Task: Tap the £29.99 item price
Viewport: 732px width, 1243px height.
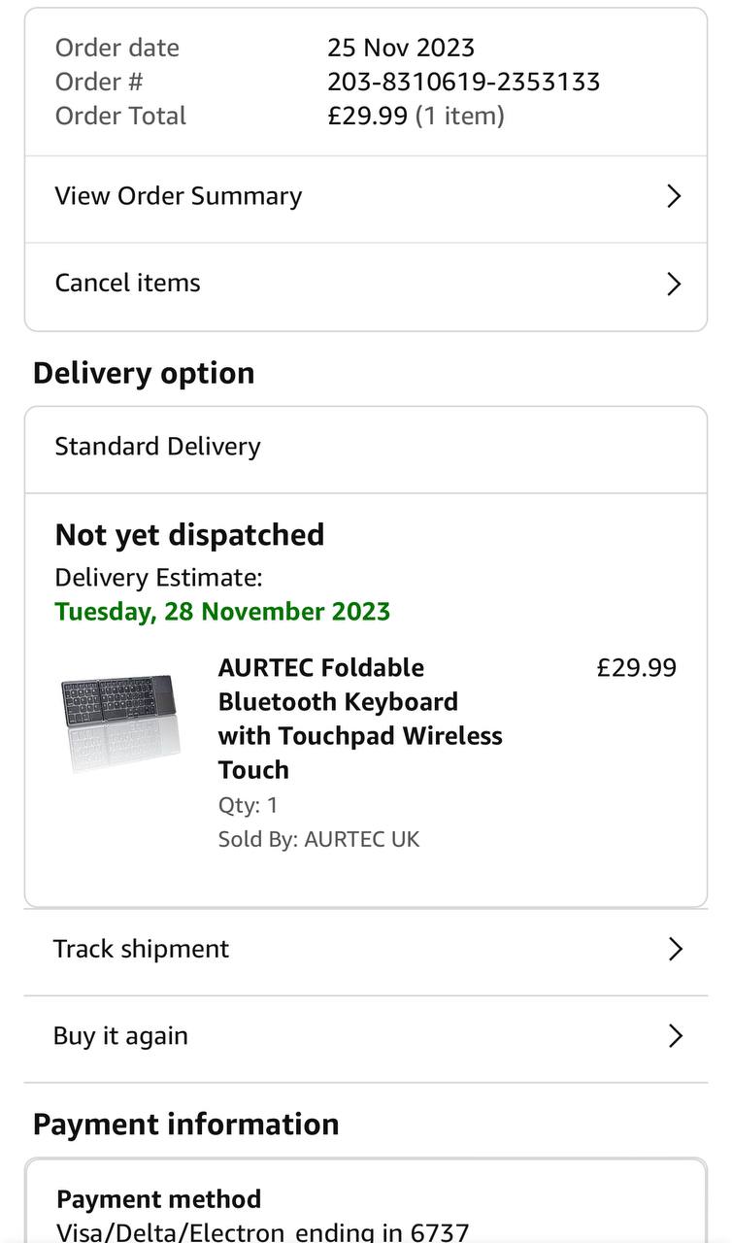Action: click(636, 668)
